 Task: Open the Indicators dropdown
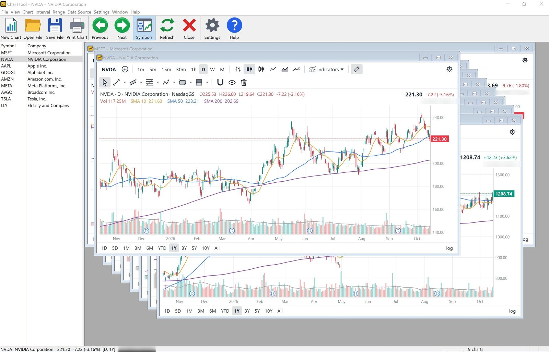click(326, 69)
